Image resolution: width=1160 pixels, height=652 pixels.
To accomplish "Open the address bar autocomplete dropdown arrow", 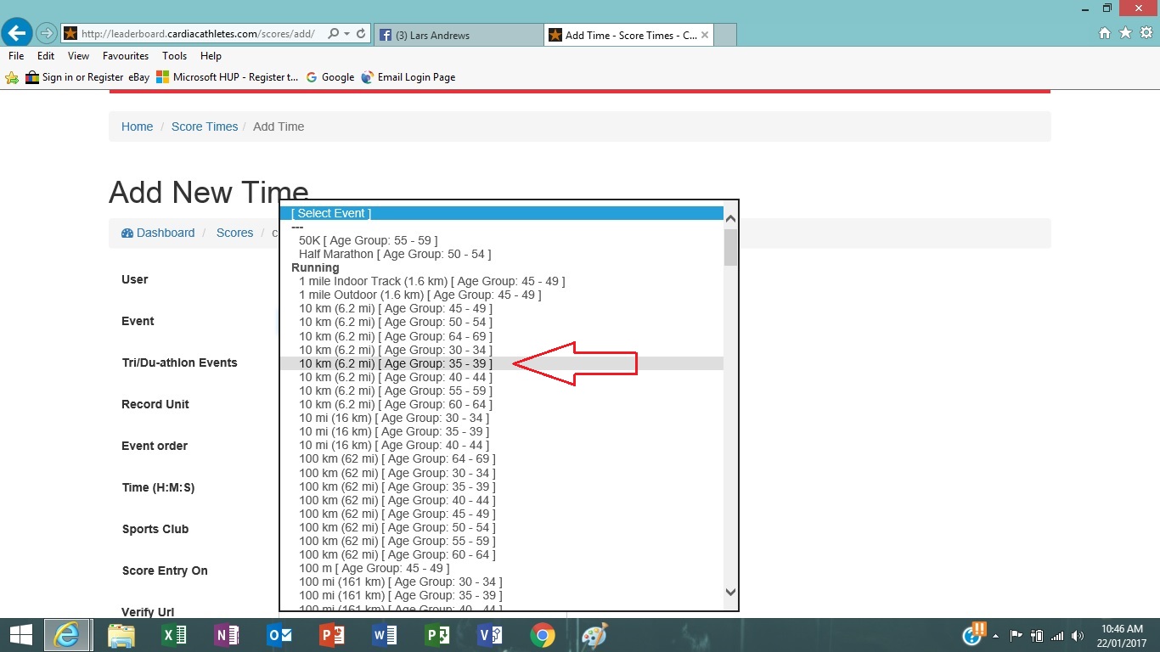I will click(347, 34).
